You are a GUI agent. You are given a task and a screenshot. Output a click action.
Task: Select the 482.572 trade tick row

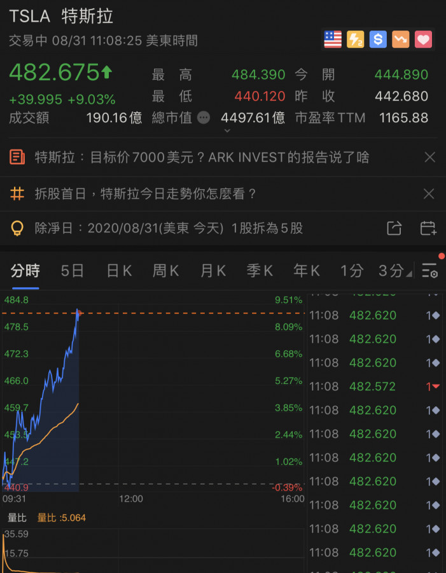[375, 386]
